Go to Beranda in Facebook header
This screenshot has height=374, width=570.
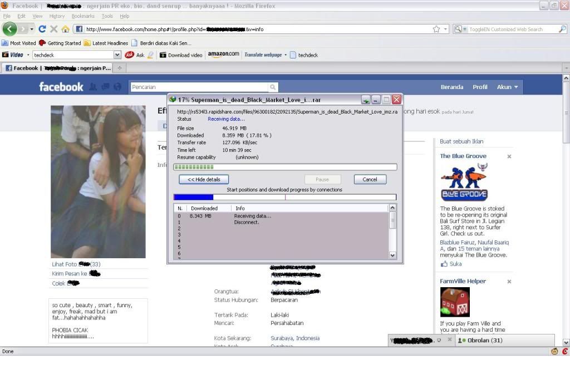pyautogui.click(x=452, y=87)
